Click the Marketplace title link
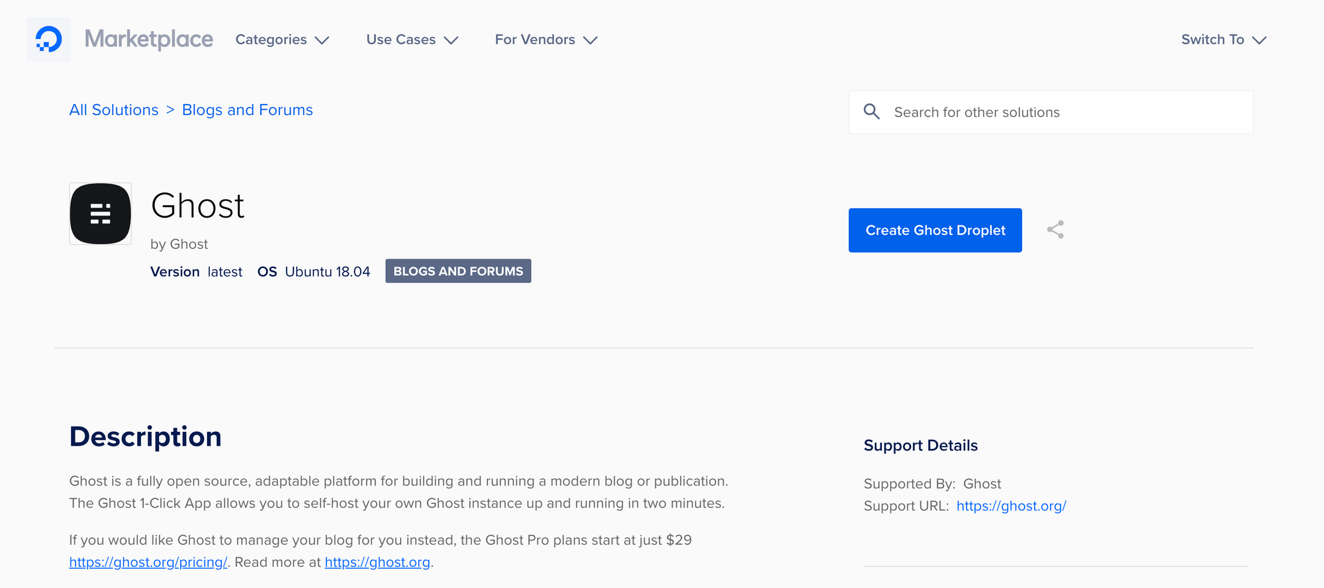Screen dimensions: 1324x588 point(149,40)
